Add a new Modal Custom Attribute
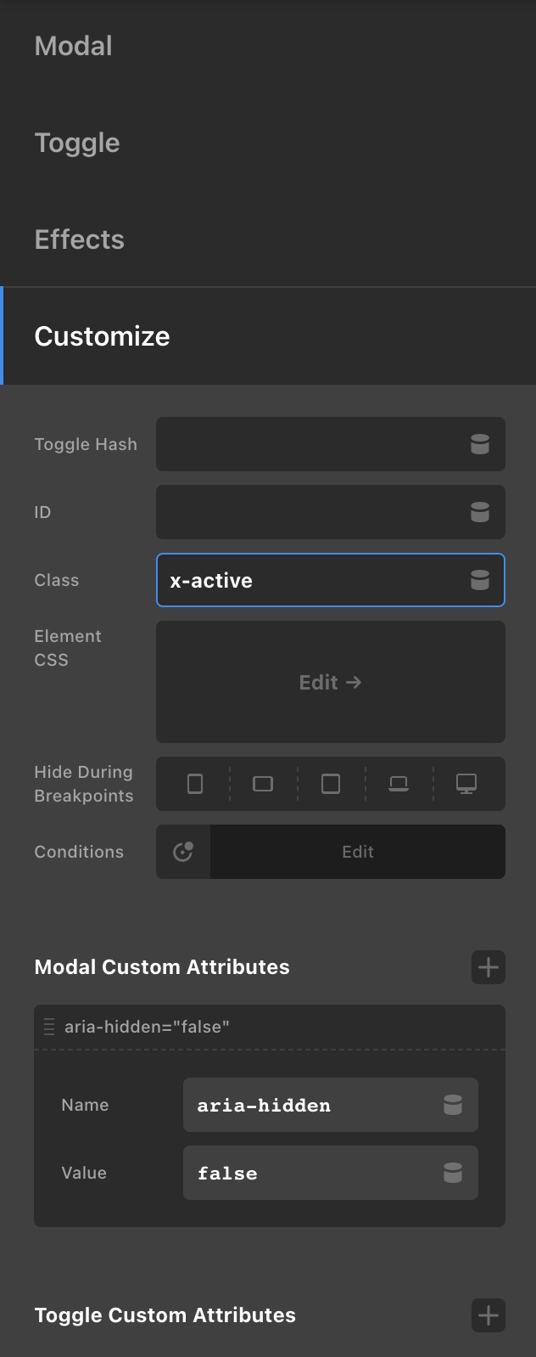Image resolution: width=536 pixels, height=1357 pixels. (x=489, y=967)
